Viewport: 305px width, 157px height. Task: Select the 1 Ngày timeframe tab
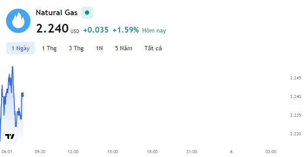20,48
